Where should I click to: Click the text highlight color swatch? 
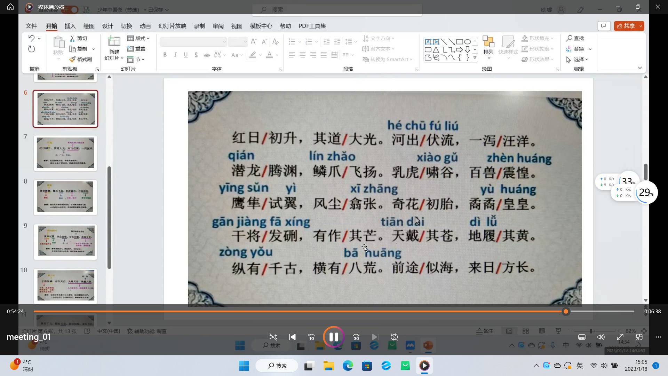[x=253, y=55]
